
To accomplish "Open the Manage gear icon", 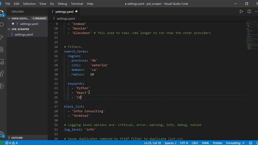I will pyautogui.click(x=2, y=134).
